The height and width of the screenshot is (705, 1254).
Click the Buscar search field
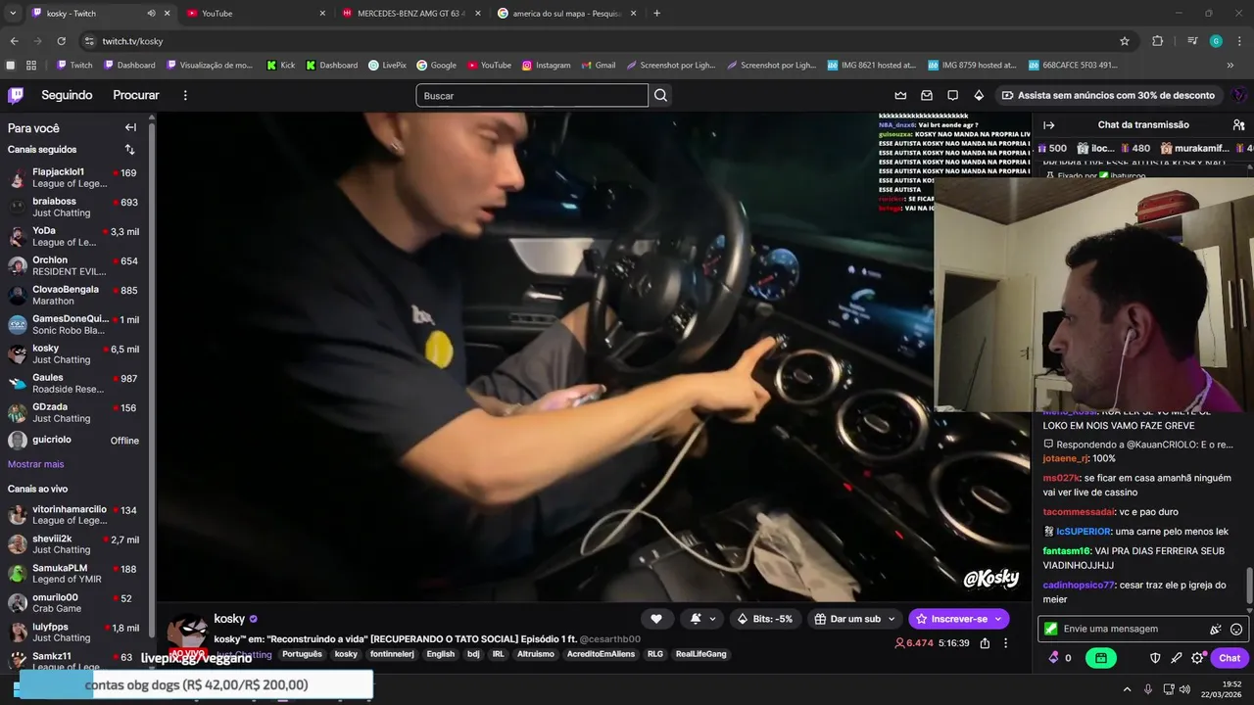[x=532, y=95]
